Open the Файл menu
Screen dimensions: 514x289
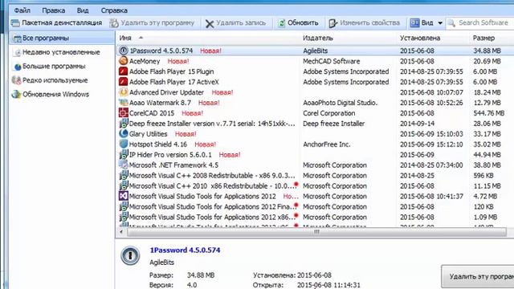pos(22,10)
